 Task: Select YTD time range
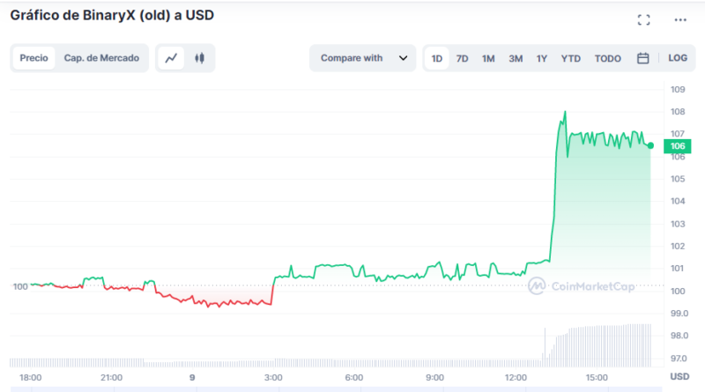click(x=571, y=58)
